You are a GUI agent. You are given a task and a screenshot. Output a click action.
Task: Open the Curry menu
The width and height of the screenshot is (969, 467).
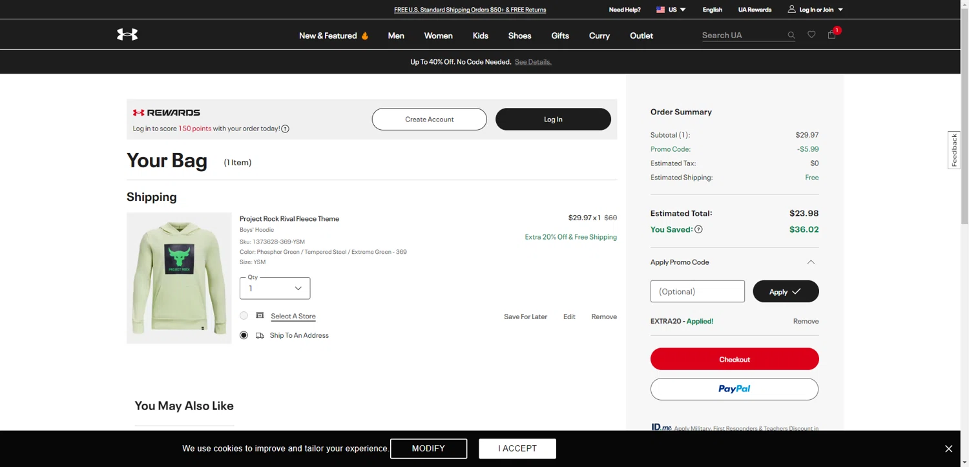point(599,36)
